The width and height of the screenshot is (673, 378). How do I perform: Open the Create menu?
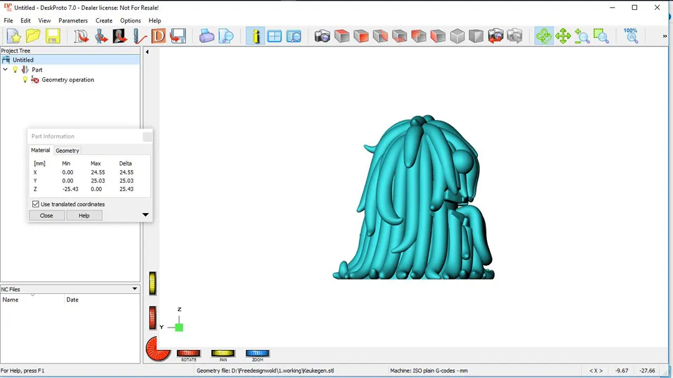tap(104, 21)
